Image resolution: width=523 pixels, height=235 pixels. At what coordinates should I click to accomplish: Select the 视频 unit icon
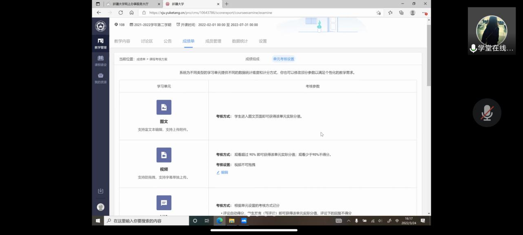click(x=164, y=155)
